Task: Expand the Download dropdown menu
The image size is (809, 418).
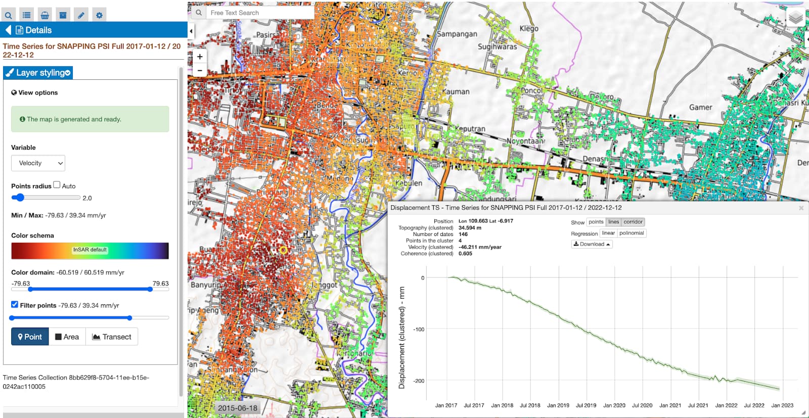Action: tap(592, 244)
